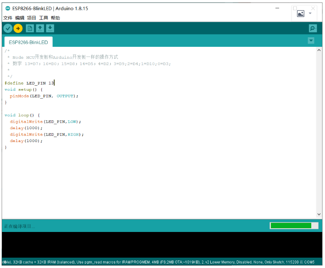Viewport: 325px width, 268px height.
Task: Open the Serial Monitor magnifier icon
Action: [x=313, y=29]
